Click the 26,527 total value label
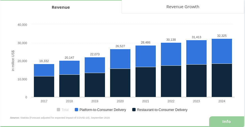Screen dimensions: 245x127 pos(120,46)
